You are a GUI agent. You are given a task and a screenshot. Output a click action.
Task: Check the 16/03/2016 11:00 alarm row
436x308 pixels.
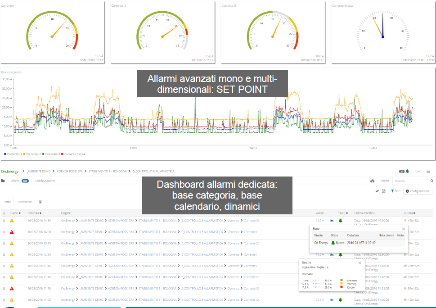coord(4,300)
